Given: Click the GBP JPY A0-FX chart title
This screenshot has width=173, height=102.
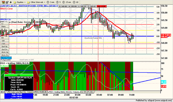Looking at the screenshot, I should pyautogui.click(x=29, y=6).
